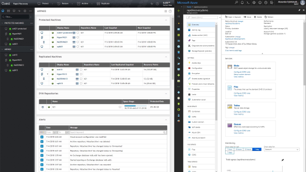
Task: Select the 7 days time range
Action: (x=229, y=152)
